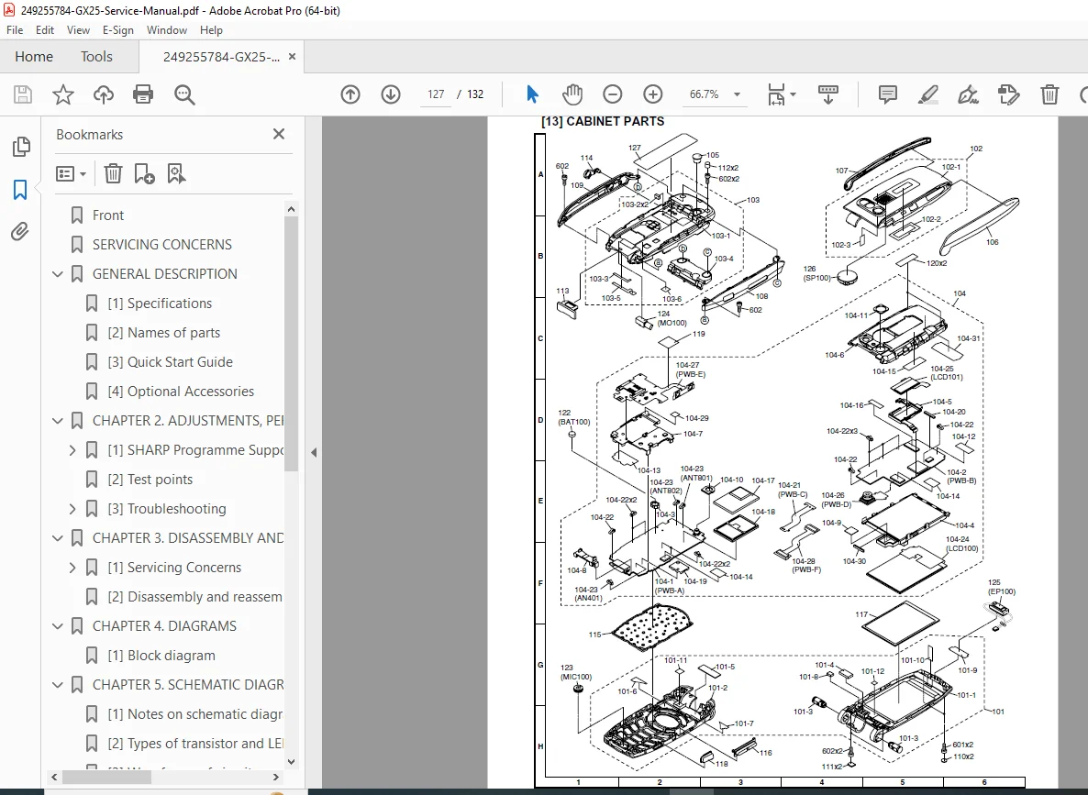1088x795 pixels.
Task: Go to previous page arrow
Action: click(x=350, y=94)
